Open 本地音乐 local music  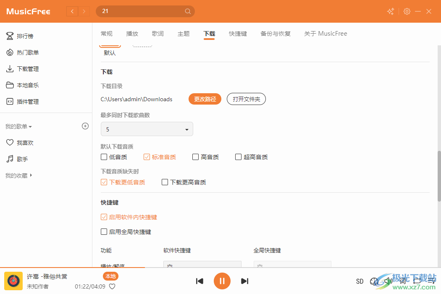[23, 85]
